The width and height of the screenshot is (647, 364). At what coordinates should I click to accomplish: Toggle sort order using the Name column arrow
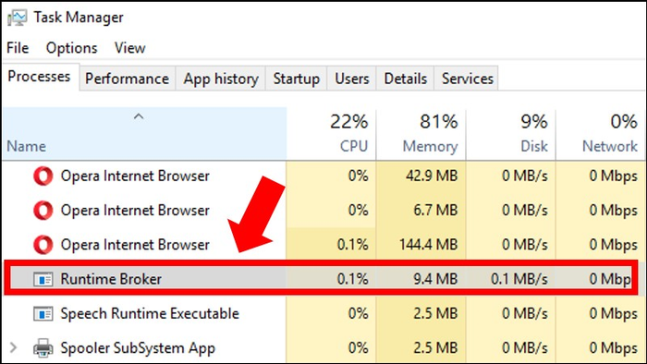coord(139,116)
